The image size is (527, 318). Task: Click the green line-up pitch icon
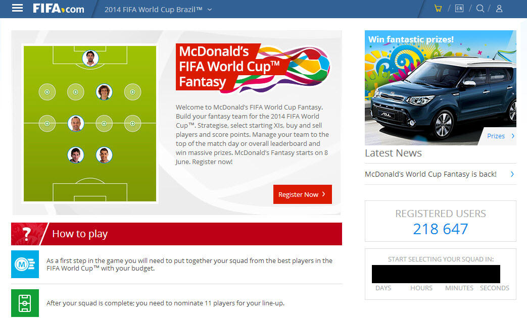click(25, 303)
